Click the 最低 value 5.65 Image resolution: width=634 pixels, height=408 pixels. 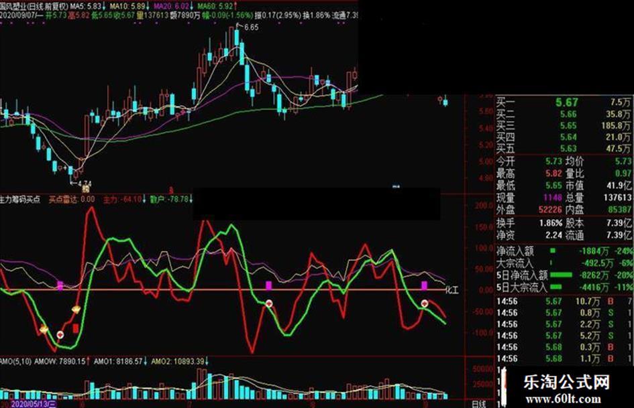tap(554, 186)
